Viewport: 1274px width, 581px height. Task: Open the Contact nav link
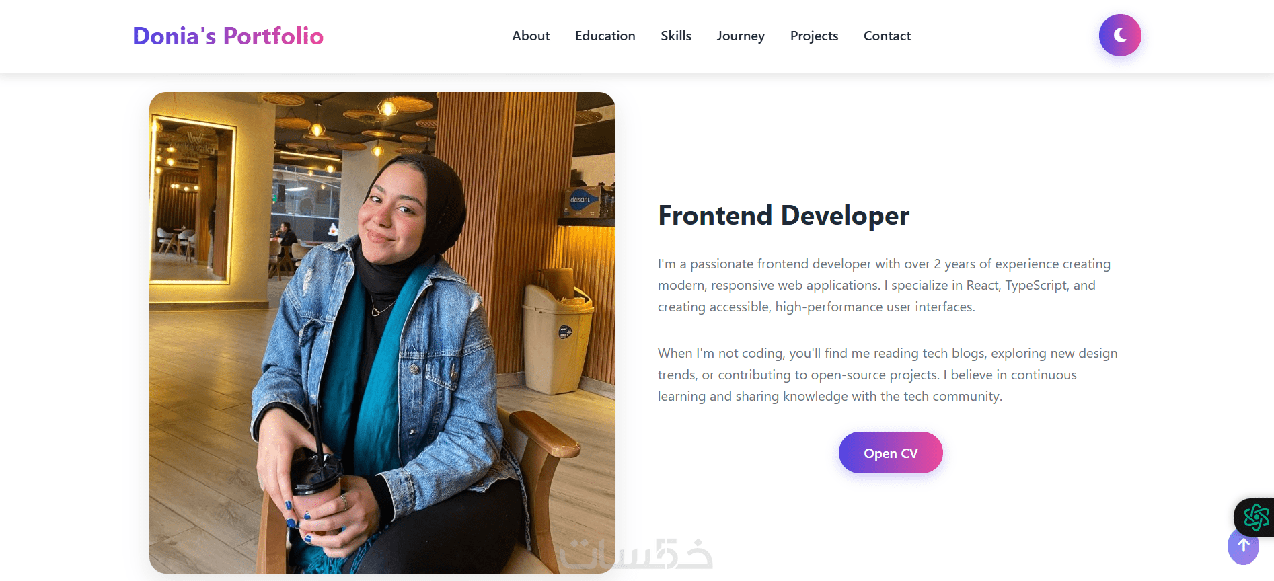point(887,36)
